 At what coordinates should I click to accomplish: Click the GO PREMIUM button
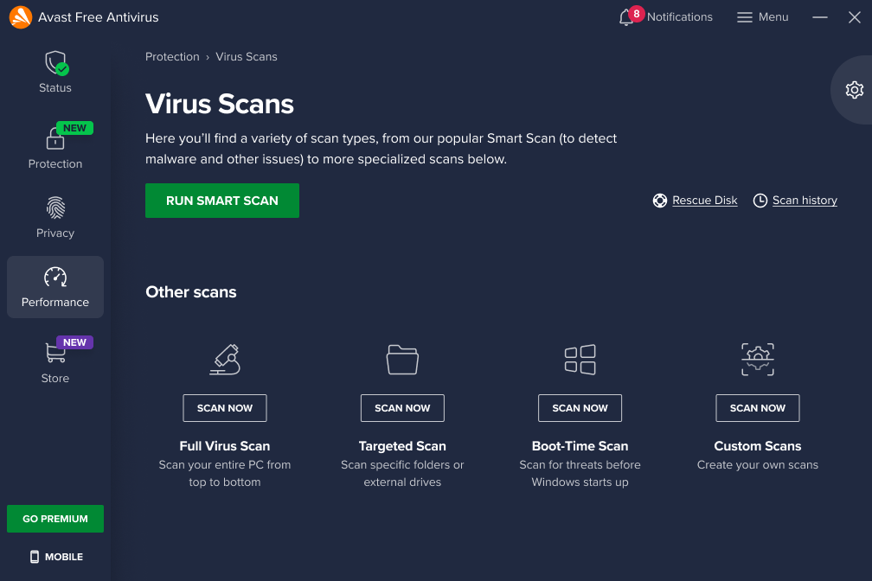54,518
